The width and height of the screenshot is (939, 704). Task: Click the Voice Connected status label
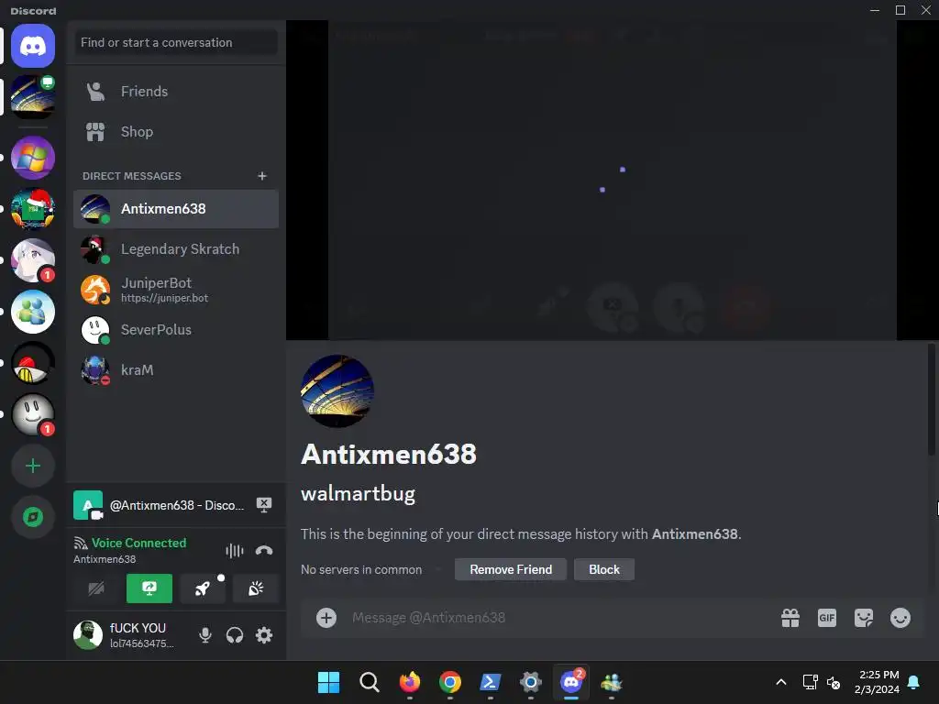coord(139,543)
